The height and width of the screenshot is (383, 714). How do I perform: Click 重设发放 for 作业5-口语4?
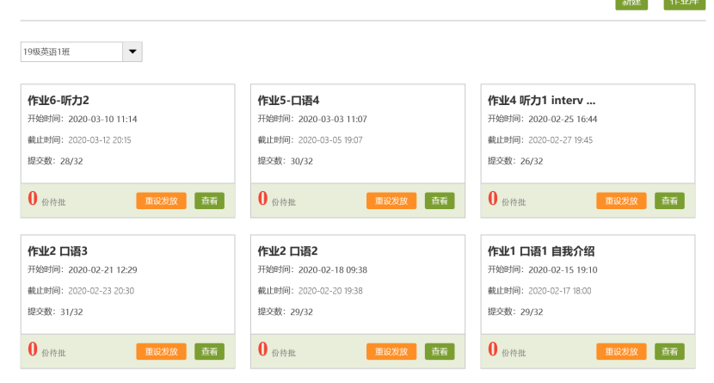click(x=391, y=201)
